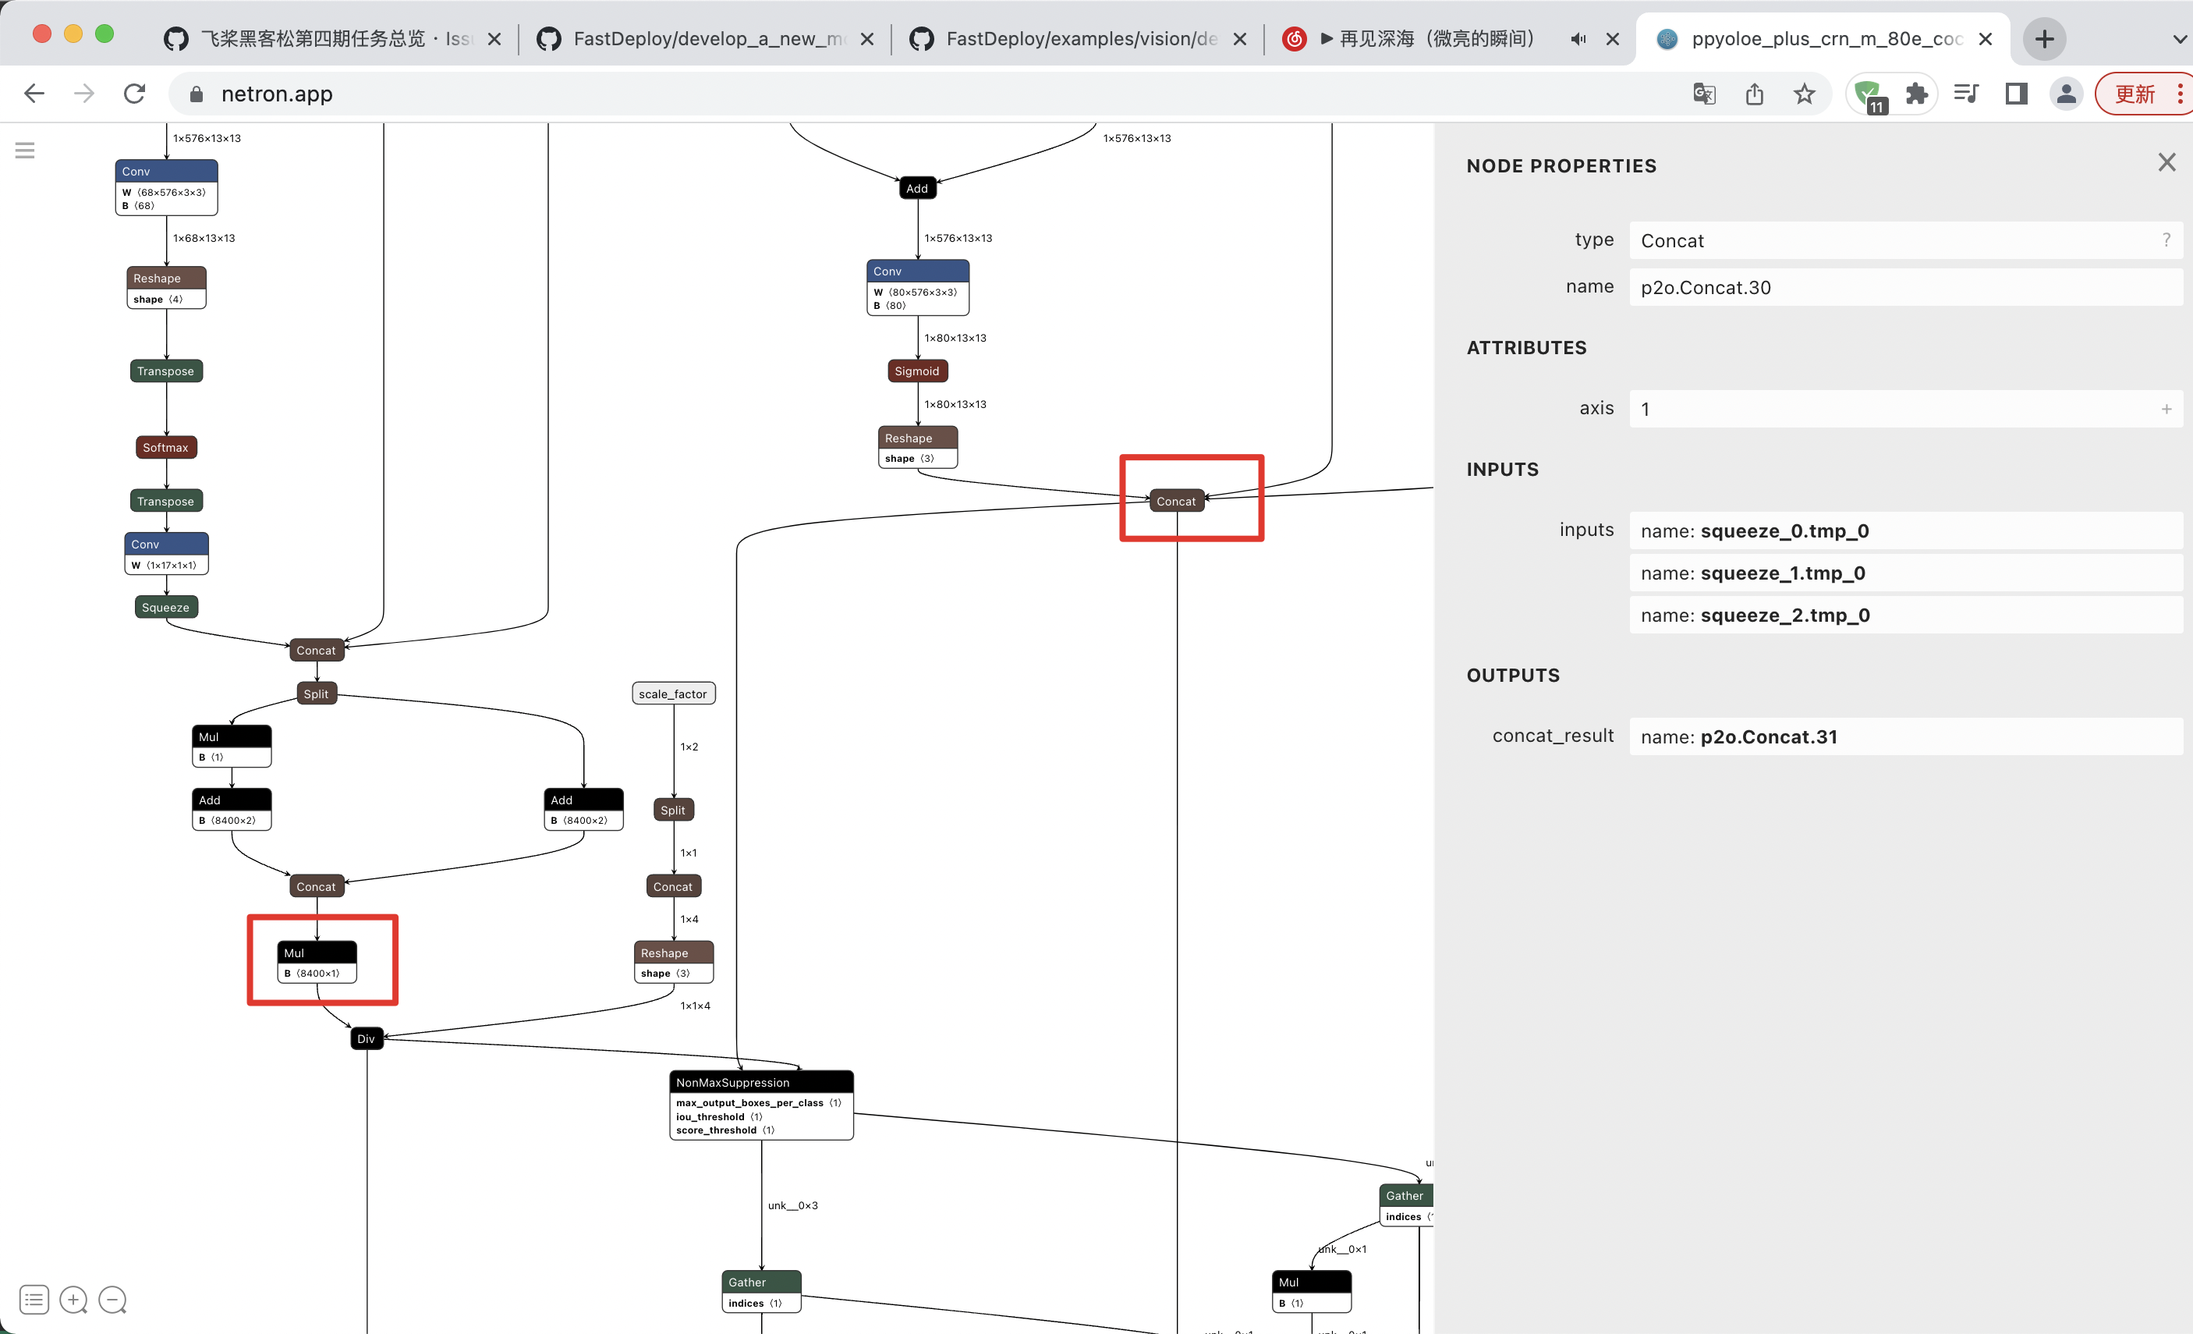
Task: Expand the tab search dropdown arrow
Action: point(2179,39)
